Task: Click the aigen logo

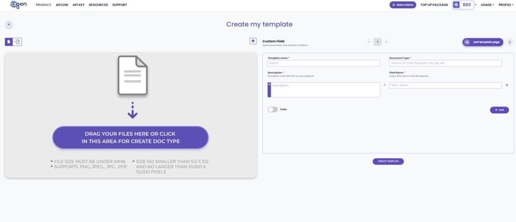Action: (18, 4)
